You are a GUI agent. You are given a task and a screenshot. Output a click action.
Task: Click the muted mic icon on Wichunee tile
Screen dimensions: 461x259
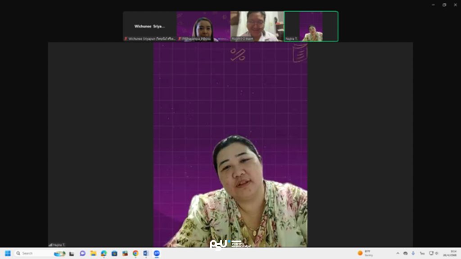point(126,39)
